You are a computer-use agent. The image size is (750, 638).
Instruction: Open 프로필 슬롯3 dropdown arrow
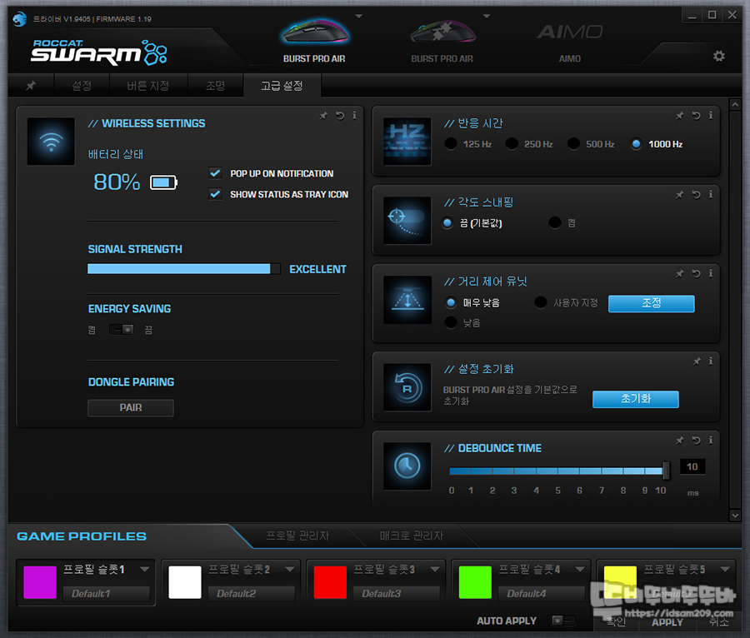point(435,569)
